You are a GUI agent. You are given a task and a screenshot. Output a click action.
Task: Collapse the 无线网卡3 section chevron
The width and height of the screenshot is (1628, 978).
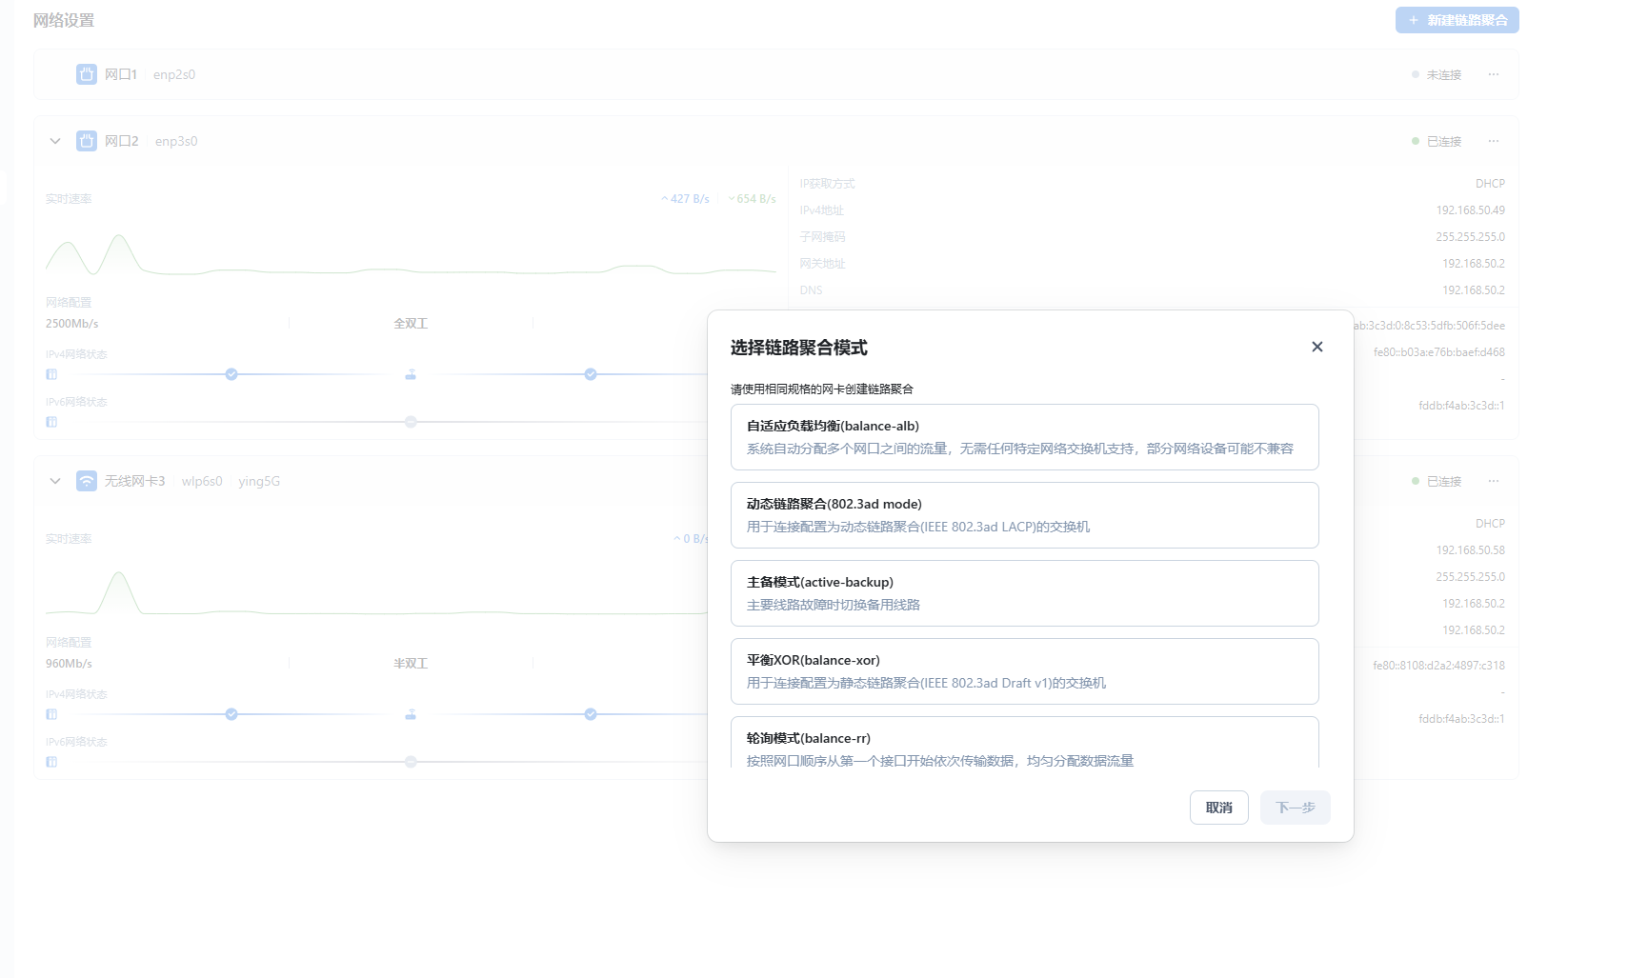(x=54, y=481)
